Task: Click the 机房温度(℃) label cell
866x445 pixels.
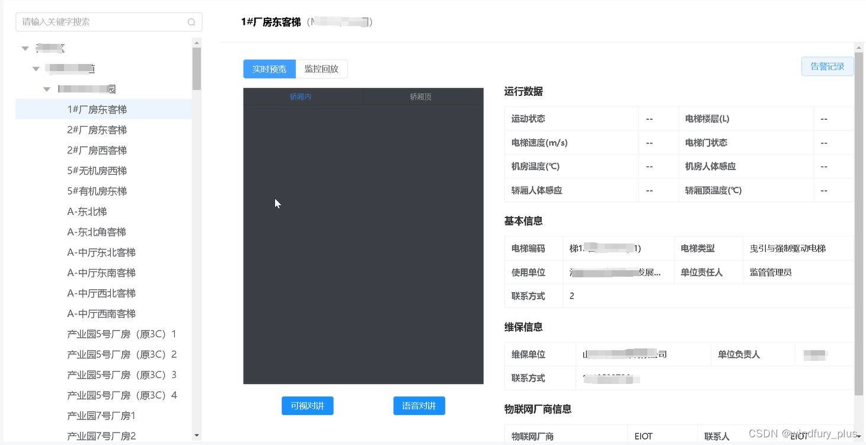Action: [571, 167]
